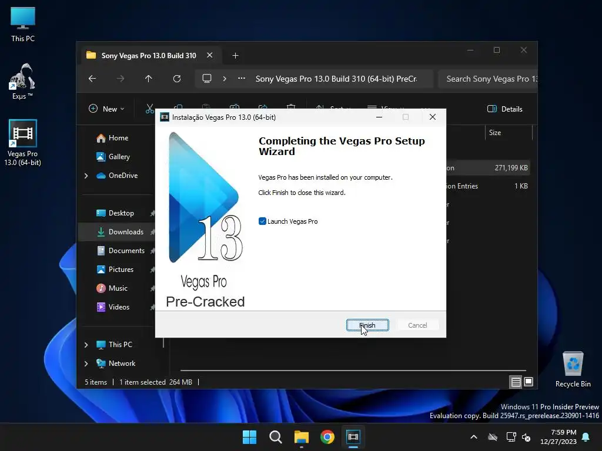Open This PC desktop icon

(23, 24)
